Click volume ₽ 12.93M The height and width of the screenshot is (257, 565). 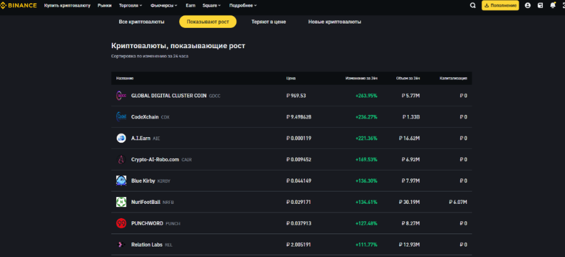[x=409, y=245]
